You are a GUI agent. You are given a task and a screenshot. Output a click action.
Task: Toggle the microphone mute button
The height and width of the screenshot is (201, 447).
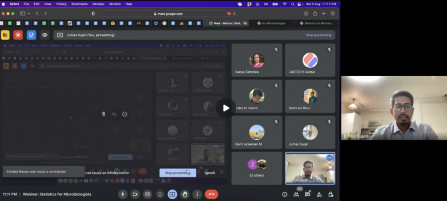123,194
